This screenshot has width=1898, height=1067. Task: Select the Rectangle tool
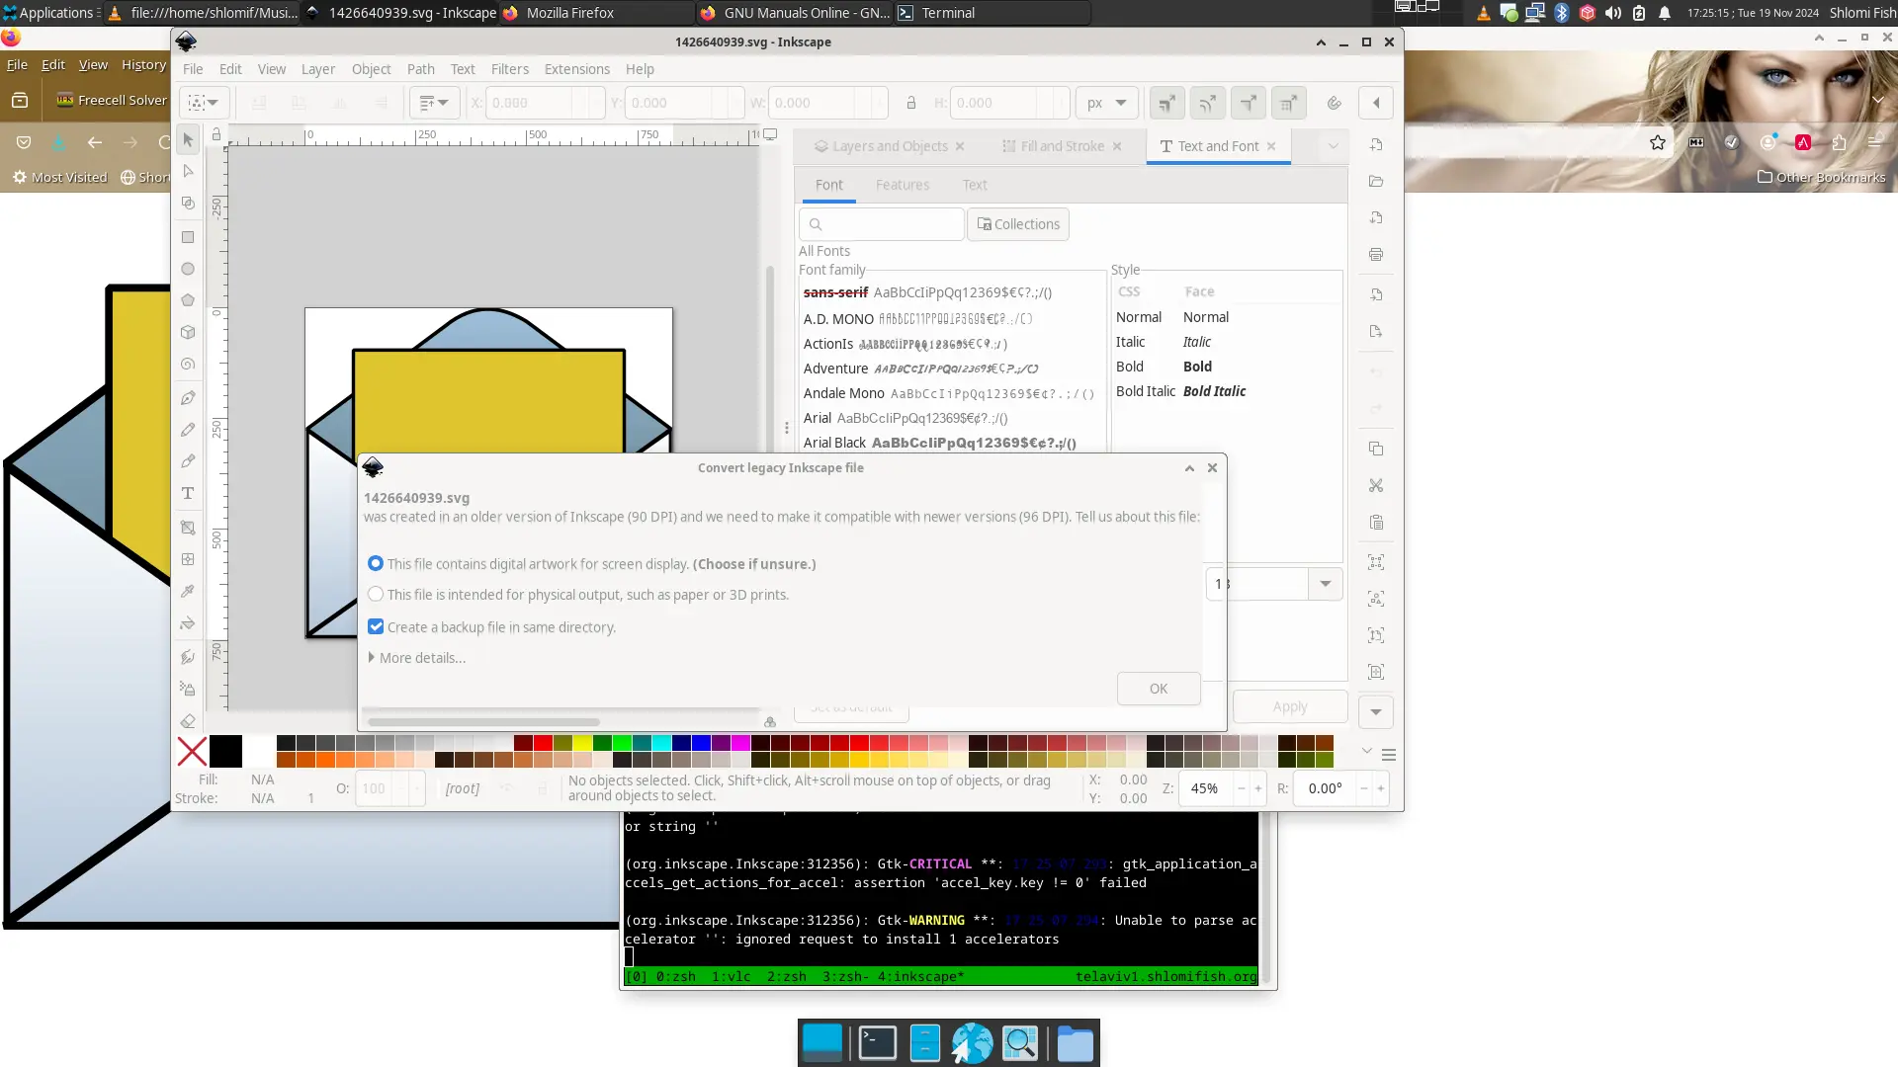coord(188,237)
